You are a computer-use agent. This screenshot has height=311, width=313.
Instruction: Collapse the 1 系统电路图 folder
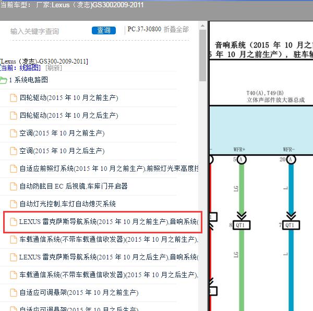[28, 80]
